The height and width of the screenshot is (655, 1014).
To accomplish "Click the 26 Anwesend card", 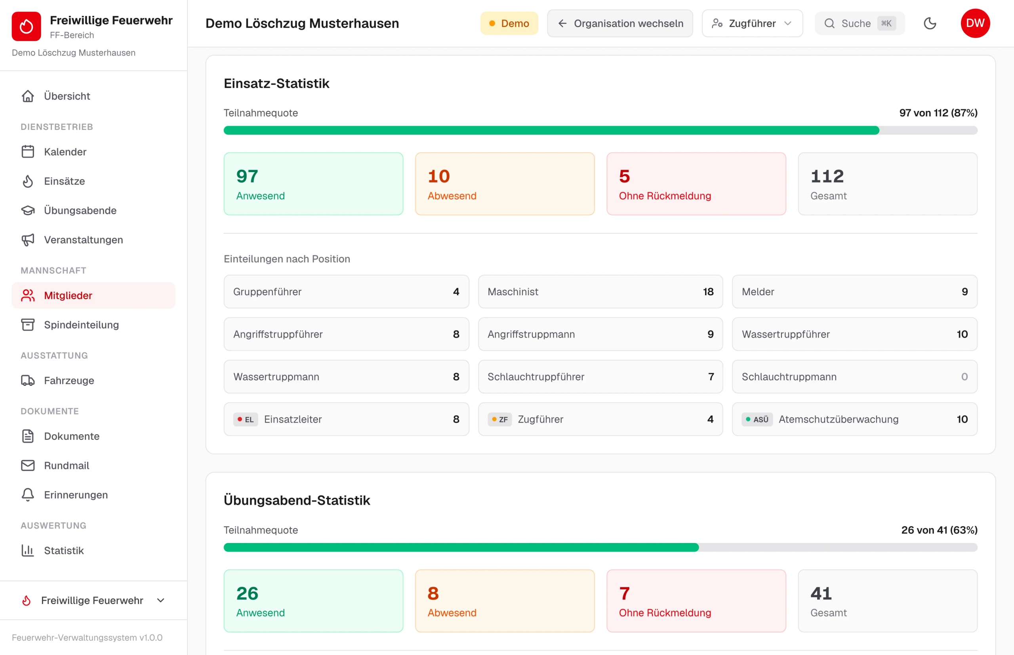I will [313, 602].
